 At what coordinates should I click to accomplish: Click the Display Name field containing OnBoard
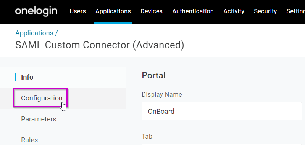222,111
